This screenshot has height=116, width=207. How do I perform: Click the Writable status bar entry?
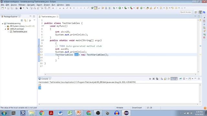click(x=120, y=108)
